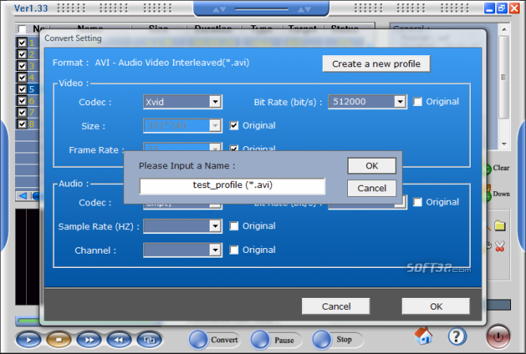
Task: Enable Original for Channel
Action: pyautogui.click(x=234, y=250)
